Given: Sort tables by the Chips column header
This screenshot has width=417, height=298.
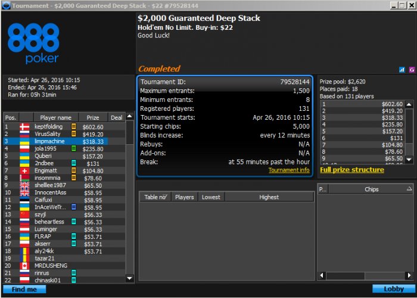Looking at the screenshot, I should click(371, 189).
